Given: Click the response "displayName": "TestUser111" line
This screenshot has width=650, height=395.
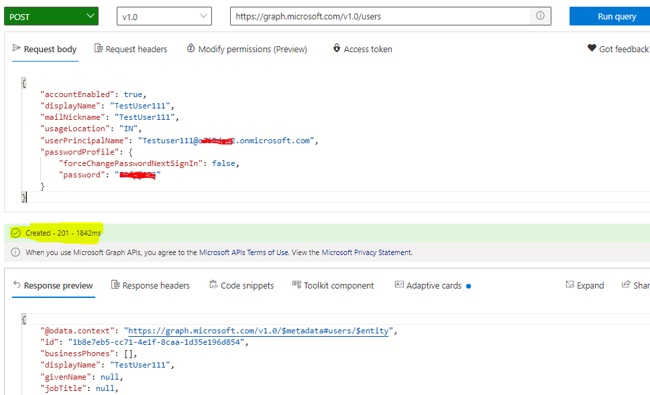Looking at the screenshot, I should (x=107, y=366).
